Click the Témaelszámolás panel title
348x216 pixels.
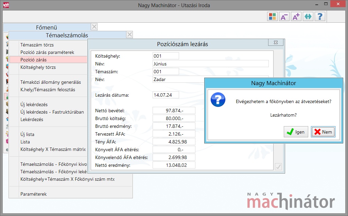[x=67, y=35]
